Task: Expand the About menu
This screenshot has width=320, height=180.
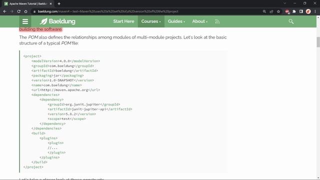Action: [199, 21]
